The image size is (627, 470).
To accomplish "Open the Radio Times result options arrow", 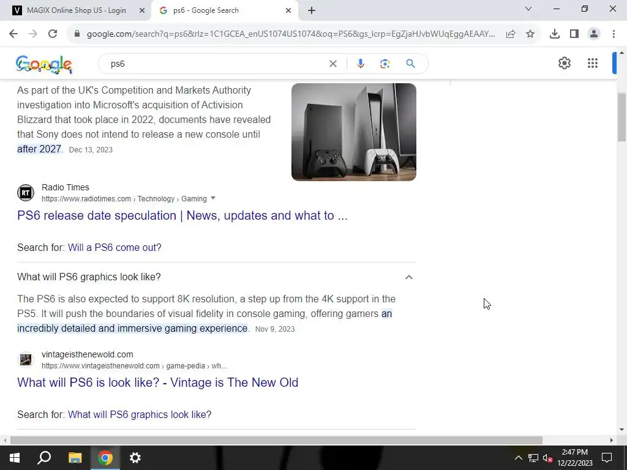I will point(213,198).
